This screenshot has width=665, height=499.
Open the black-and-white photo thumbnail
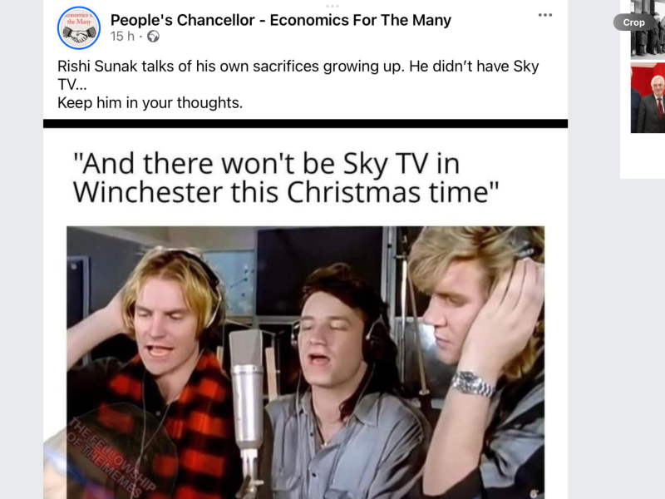click(x=648, y=29)
